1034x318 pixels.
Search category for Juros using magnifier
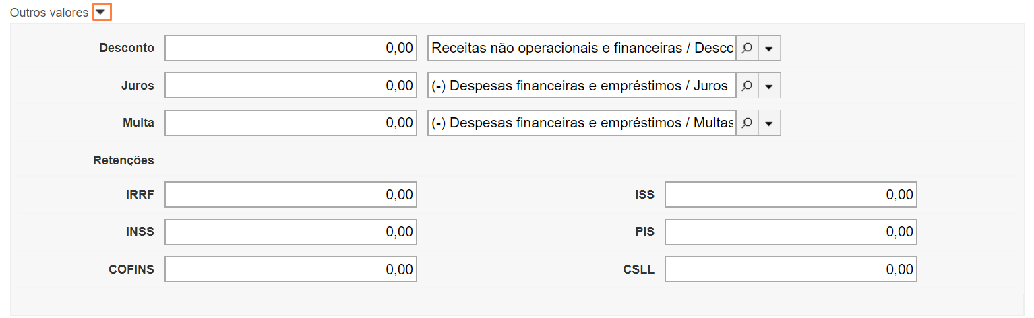(x=747, y=86)
